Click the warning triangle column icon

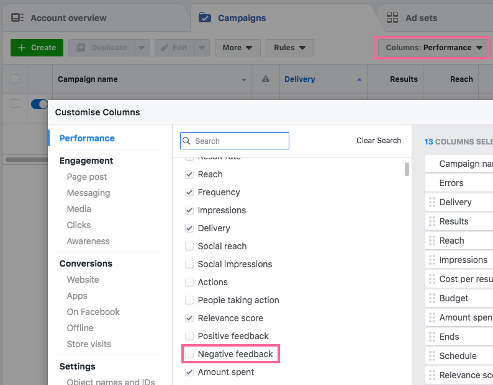coord(266,79)
